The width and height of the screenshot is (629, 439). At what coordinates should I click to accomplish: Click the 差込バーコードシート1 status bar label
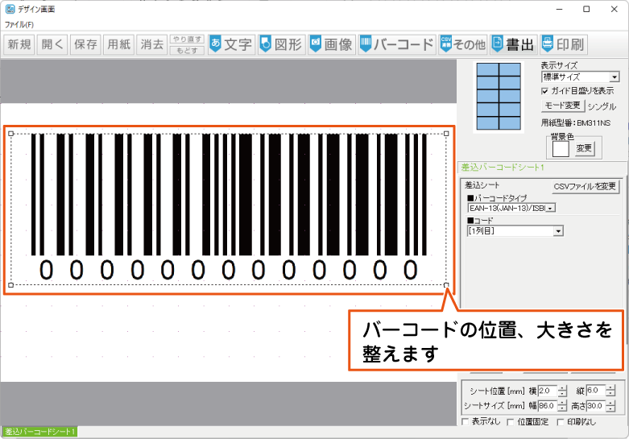[39, 432]
